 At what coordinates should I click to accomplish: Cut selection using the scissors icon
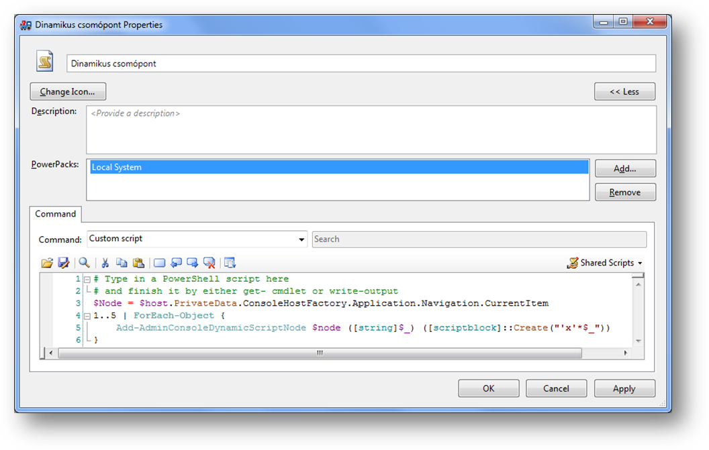pyautogui.click(x=105, y=263)
